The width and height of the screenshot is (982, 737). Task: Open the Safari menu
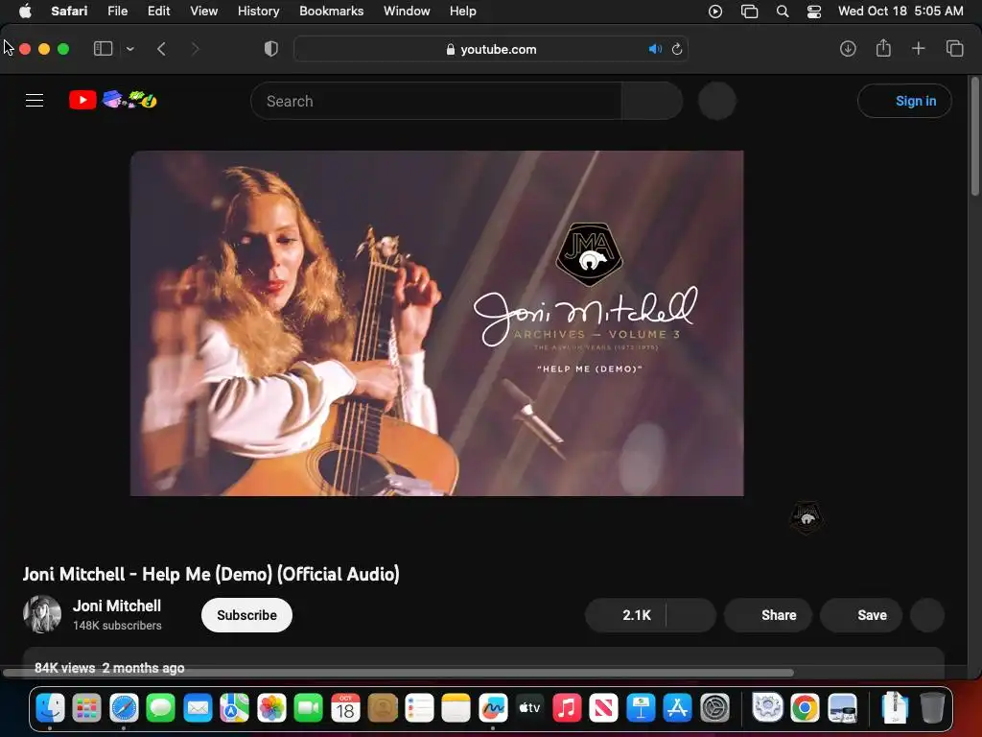(69, 12)
